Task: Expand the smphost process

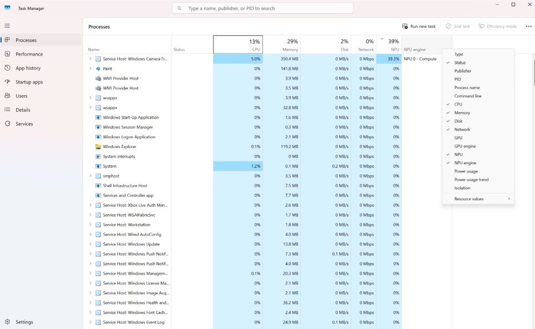Action: click(90, 176)
